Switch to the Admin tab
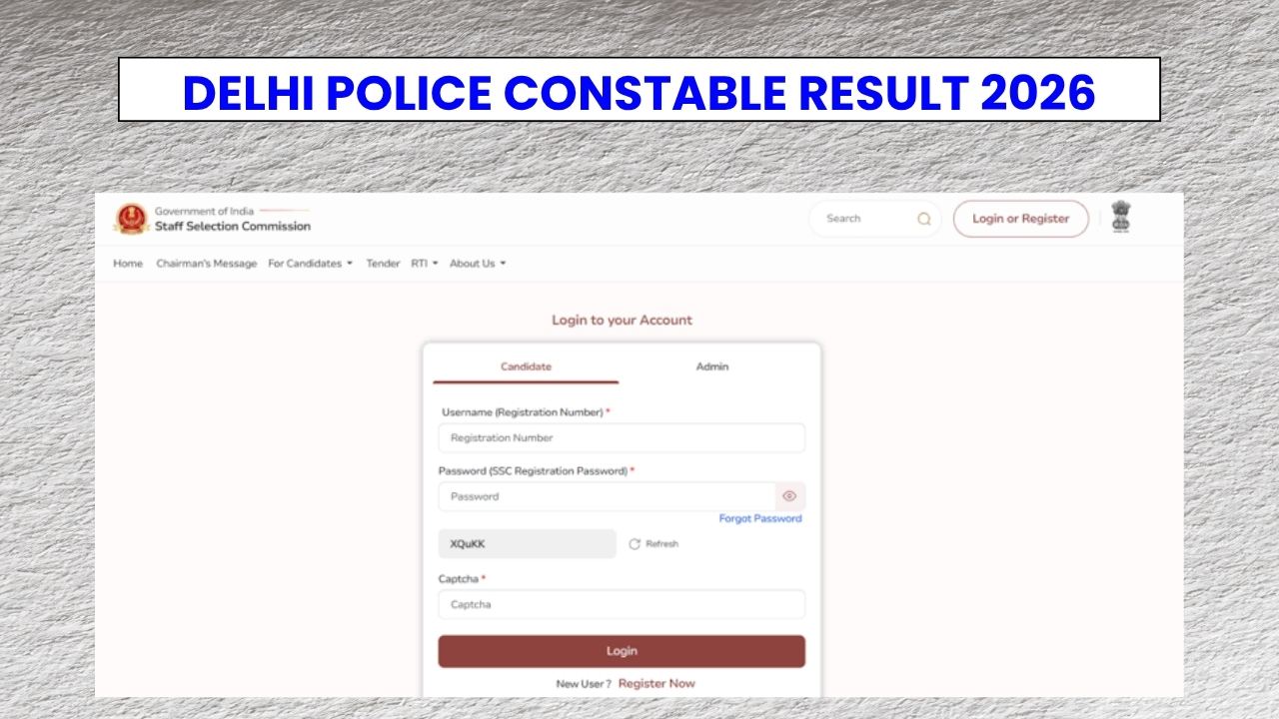1279x719 pixels. point(712,366)
